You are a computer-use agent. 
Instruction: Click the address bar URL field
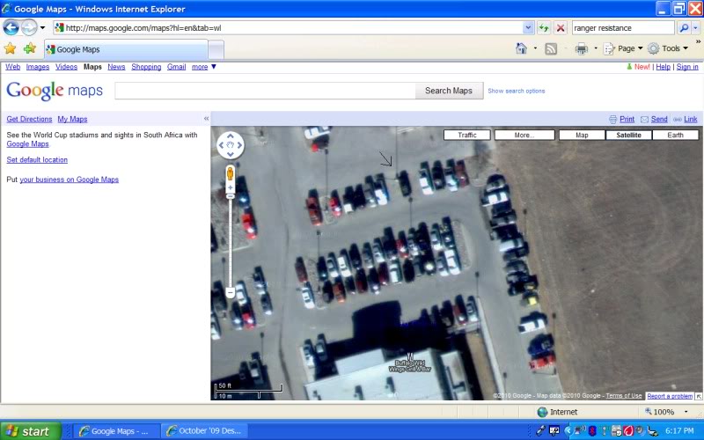point(288,28)
